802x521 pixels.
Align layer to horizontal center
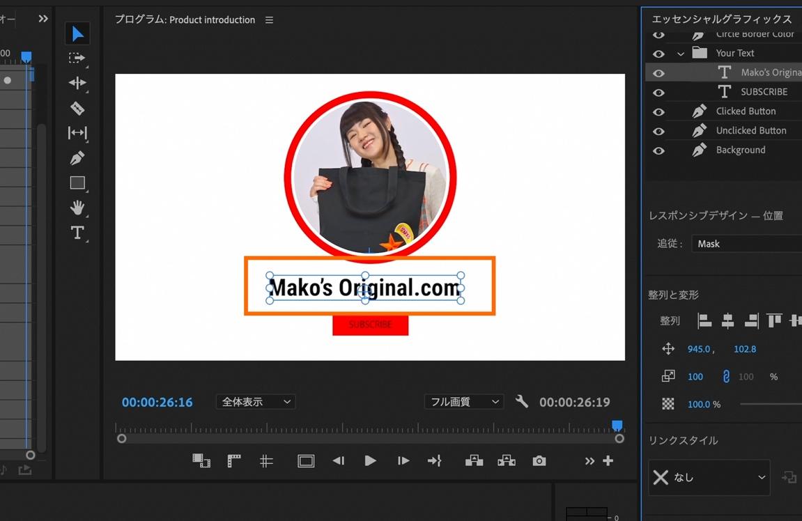coord(728,320)
